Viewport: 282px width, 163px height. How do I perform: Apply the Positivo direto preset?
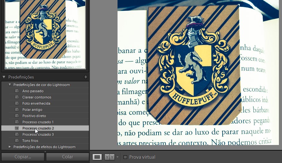[x=34, y=116]
